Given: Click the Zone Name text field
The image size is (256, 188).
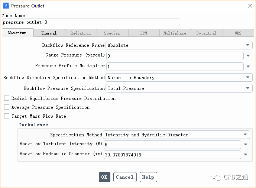Looking at the screenshot, I should click(x=91, y=22).
